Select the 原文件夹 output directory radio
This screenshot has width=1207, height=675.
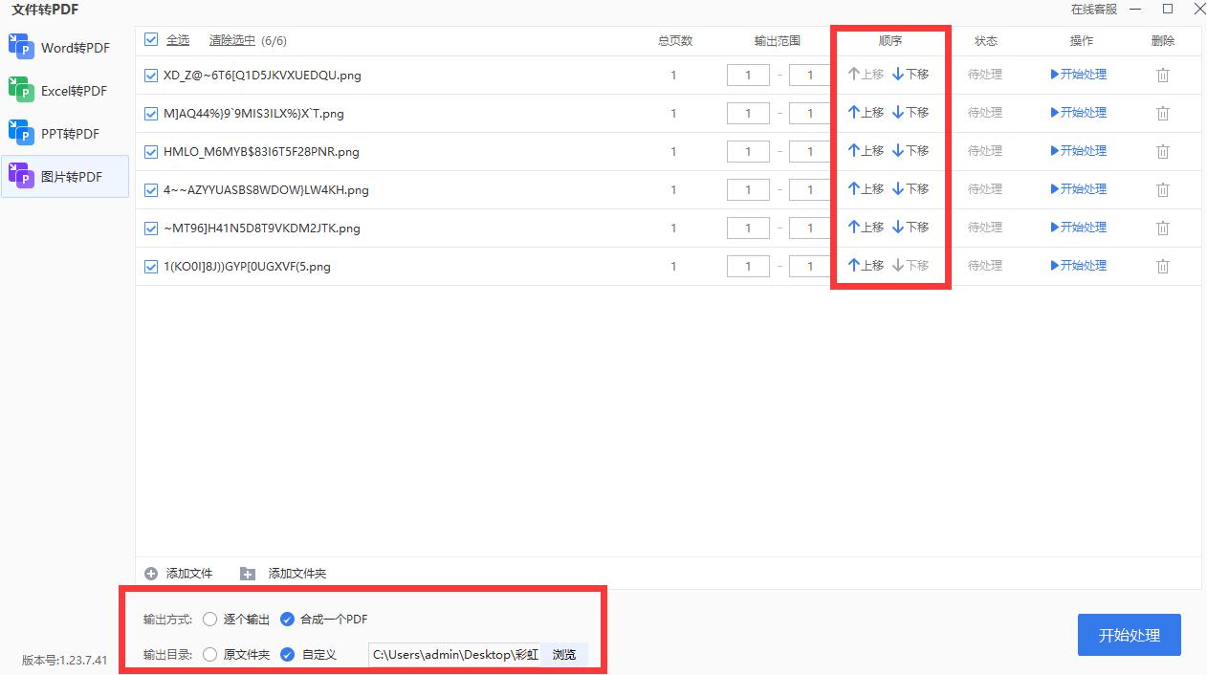pyautogui.click(x=209, y=654)
